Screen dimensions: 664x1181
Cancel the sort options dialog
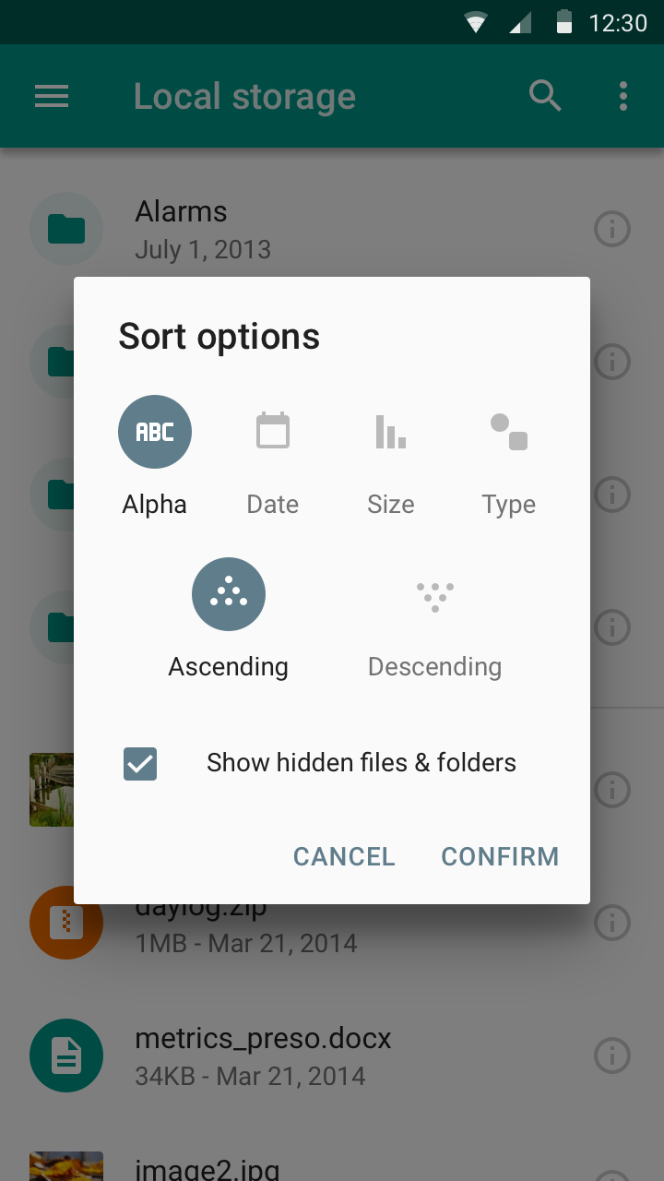(344, 856)
